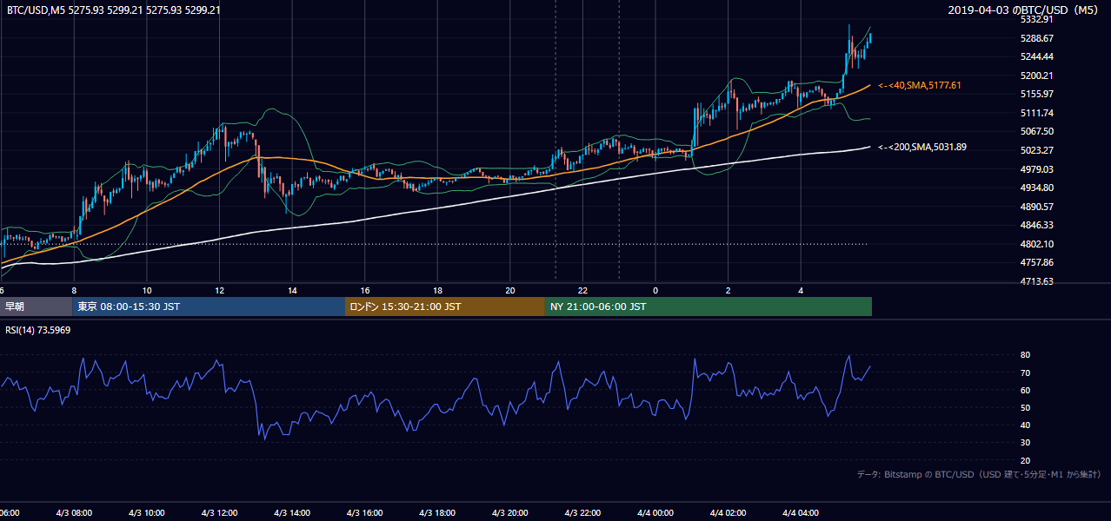Image resolution: width=1111 pixels, height=521 pixels.
Task: Click price axis value 4979.03
Action: point(1037,169)
